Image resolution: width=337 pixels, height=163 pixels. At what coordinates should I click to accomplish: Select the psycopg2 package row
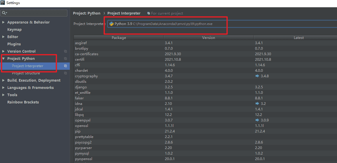205,142
